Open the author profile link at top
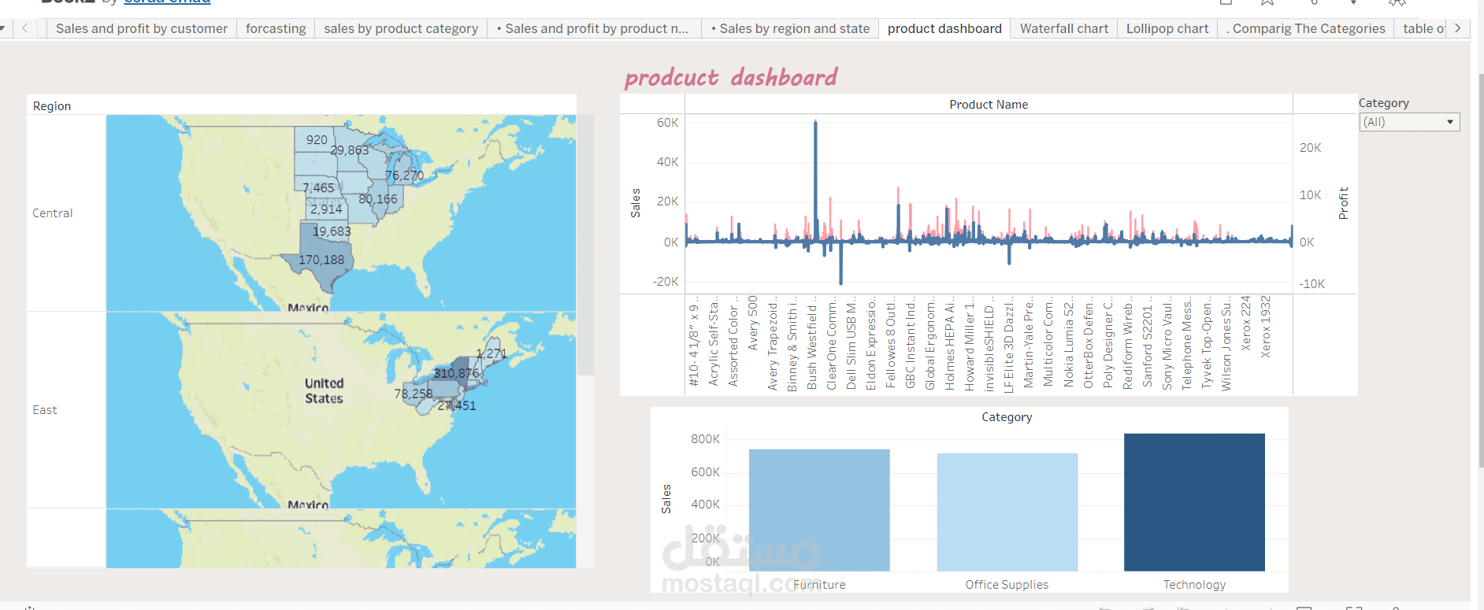This screenshot has height=610, width=1484. coord(167,2)
